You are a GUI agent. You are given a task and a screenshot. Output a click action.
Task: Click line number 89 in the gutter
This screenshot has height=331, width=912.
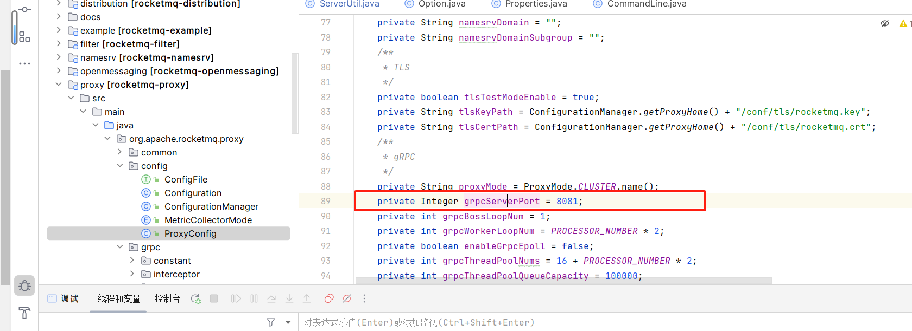tap(326, 201)
